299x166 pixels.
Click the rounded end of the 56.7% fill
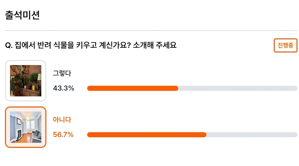coord(204,135)
